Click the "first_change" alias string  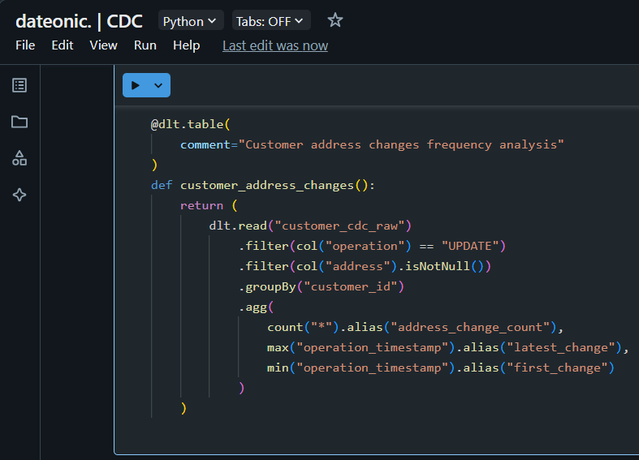pyautogui.click(x=557, y=368)
